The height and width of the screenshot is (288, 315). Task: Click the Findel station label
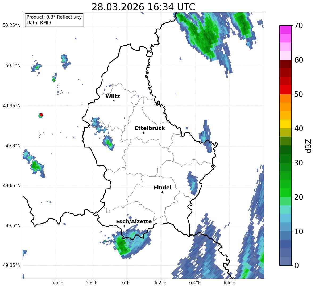tap(163, 188)
